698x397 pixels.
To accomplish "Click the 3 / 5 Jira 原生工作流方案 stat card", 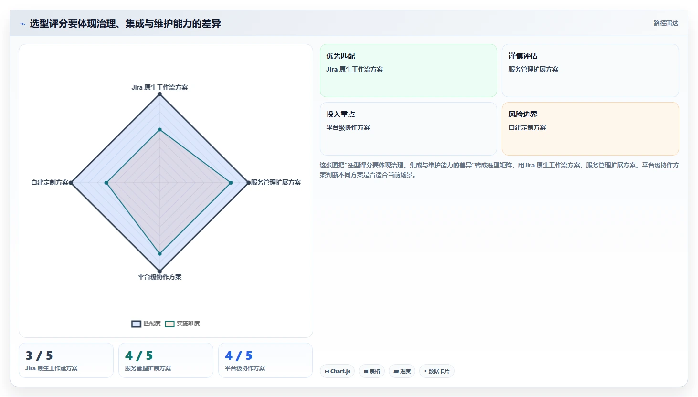I will (x=66, y=360).
